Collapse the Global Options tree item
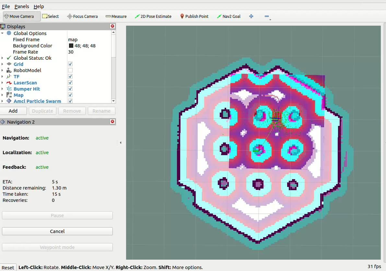This screenshot has height=271, width=386. point(3,33)
